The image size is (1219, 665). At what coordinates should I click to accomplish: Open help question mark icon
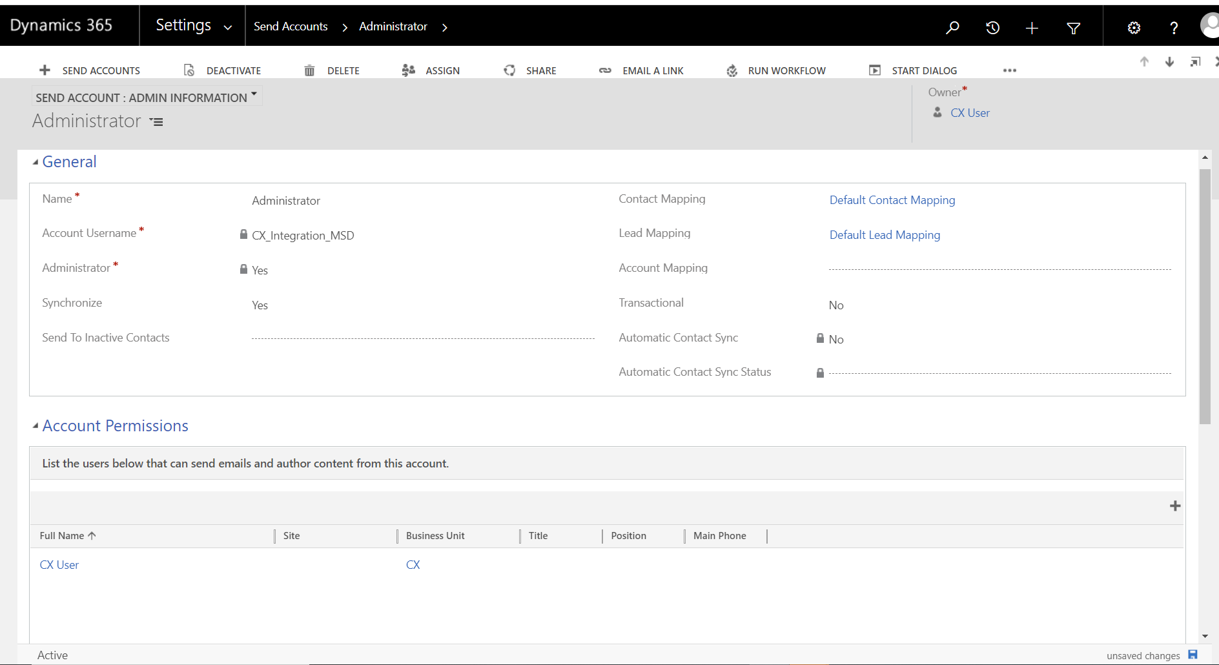(1174, 28)
